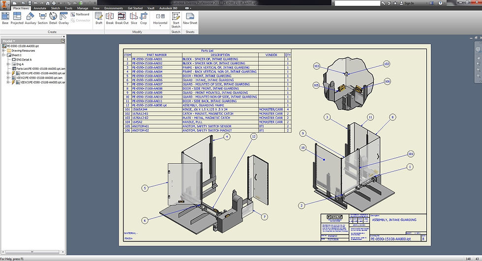Switch to the View tab
The width and height of the screenshot is (482, 261).
coord(96,8)
